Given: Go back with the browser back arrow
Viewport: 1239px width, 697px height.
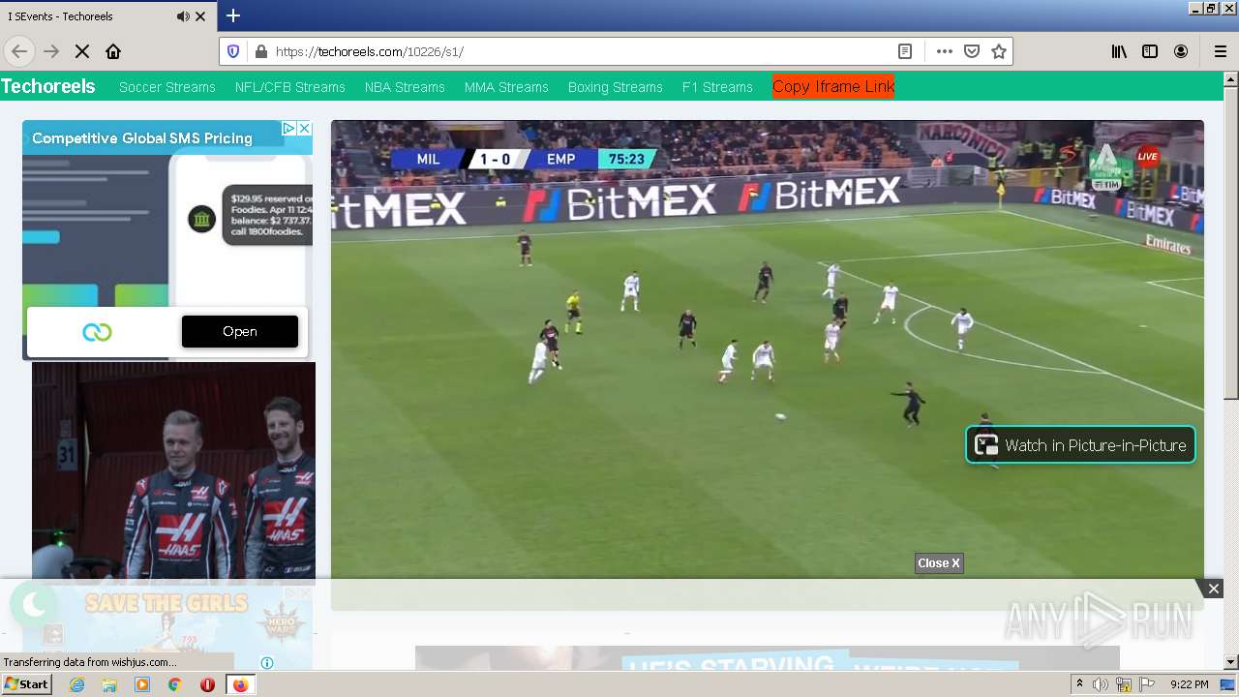Looking at the screenshot, I should (19, 51).
